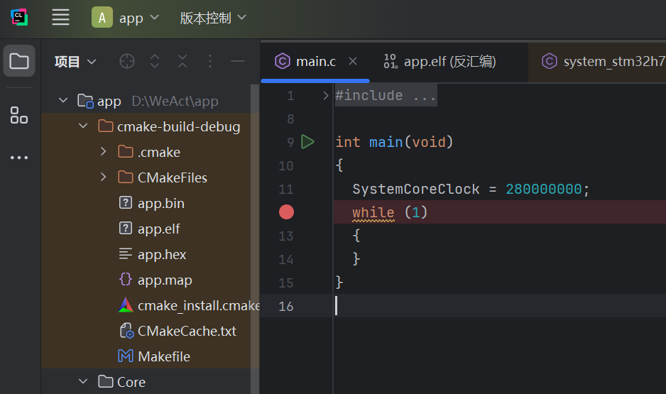This screenshot has width=666, height=394.
Task: Click the folded #include ... text
Action: 386,95
